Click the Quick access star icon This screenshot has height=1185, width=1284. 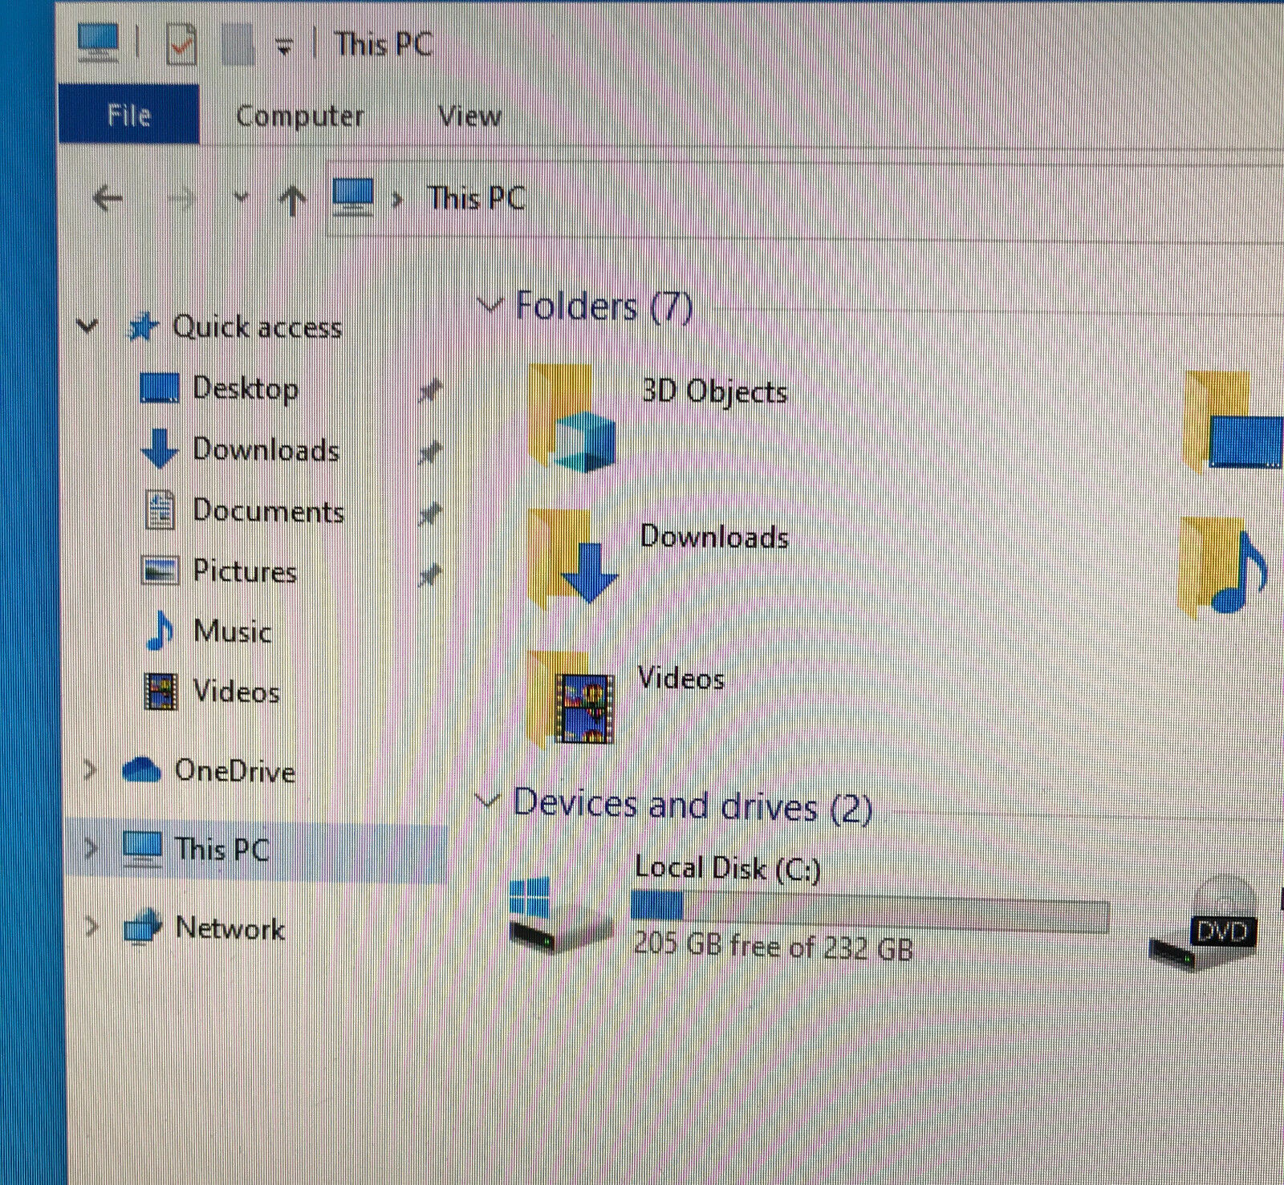coord(143,327)
